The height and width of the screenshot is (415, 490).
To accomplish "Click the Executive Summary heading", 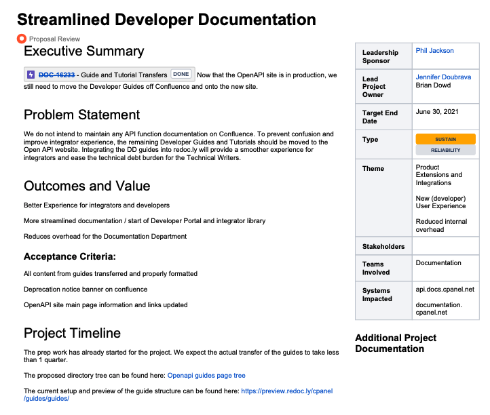I will 83,52.
